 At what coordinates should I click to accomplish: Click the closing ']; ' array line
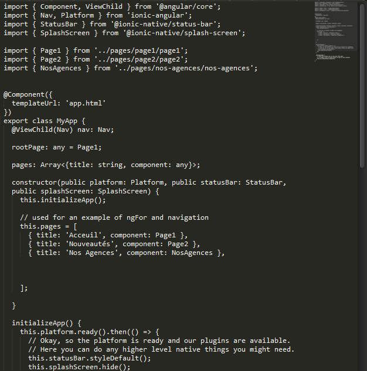24,288
